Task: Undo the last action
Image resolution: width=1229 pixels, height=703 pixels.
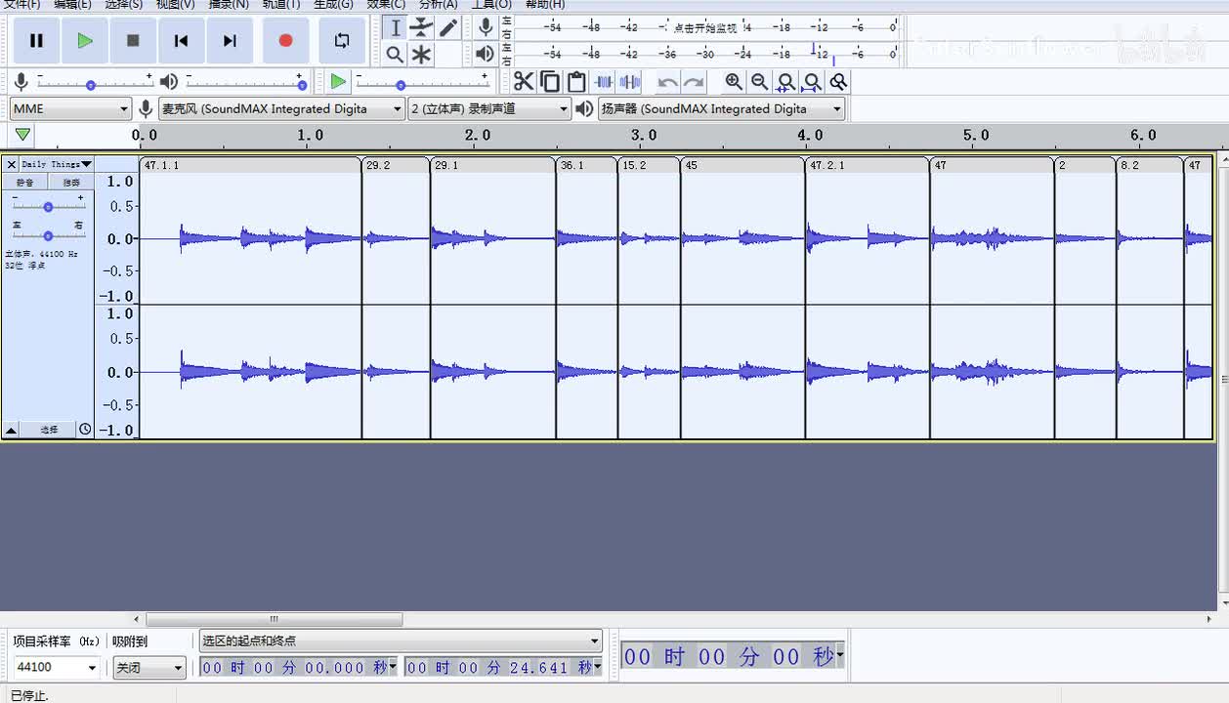Action: 667,82
